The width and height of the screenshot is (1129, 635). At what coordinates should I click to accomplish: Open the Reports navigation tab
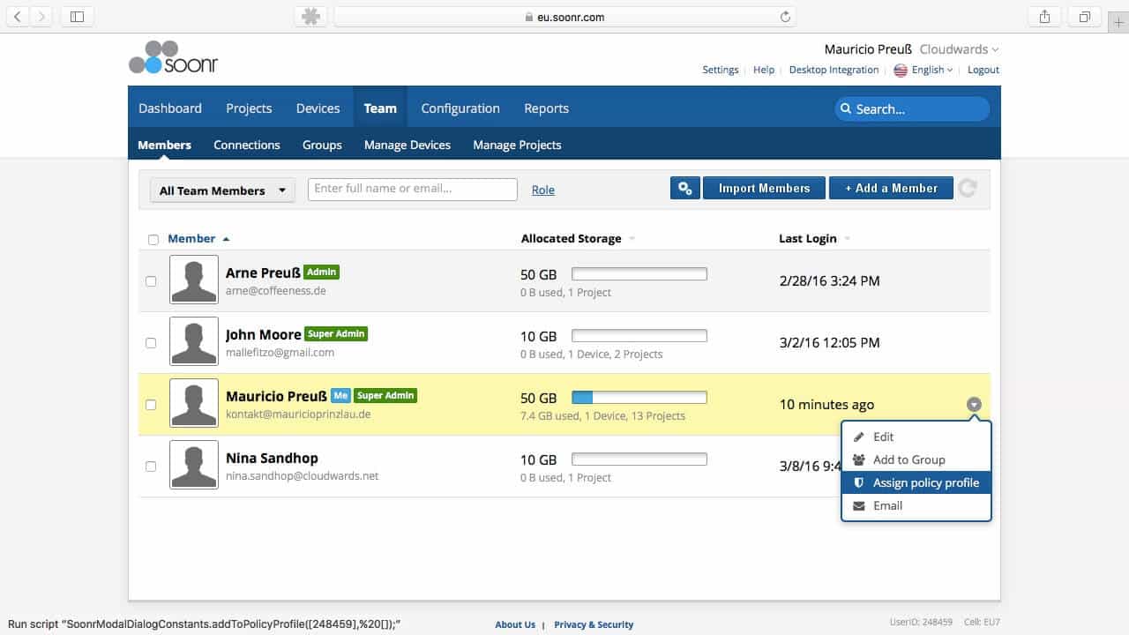(546, 108)
